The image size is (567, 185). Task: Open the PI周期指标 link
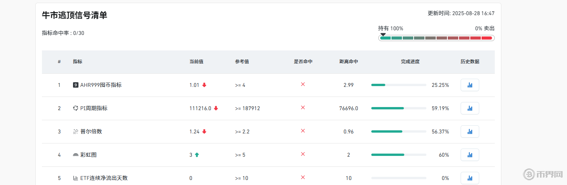(94, 108)
